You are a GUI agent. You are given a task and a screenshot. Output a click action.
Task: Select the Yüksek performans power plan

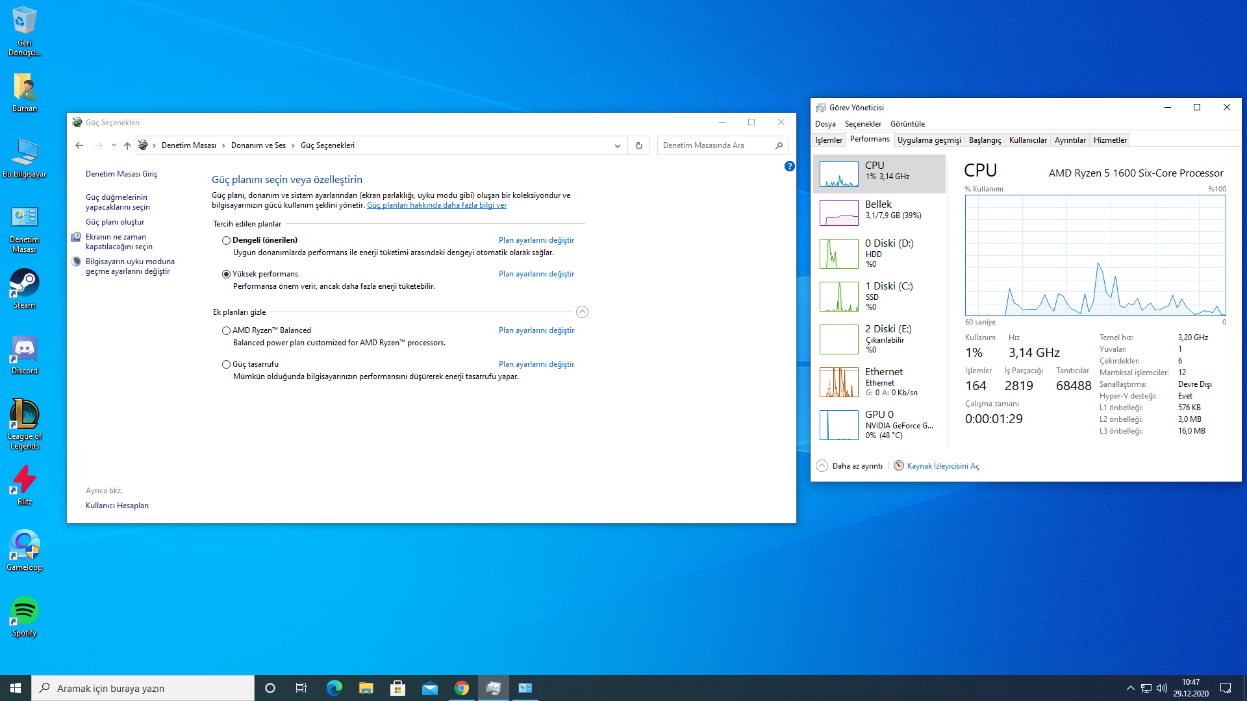pos(226,274)
